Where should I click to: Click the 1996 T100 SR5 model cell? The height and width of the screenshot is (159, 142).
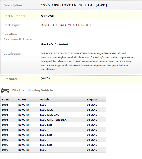[46, 135]
